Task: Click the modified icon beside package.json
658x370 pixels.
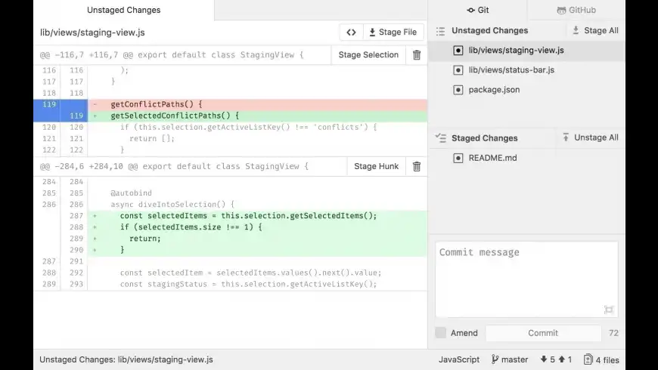Action: (458, 90)
